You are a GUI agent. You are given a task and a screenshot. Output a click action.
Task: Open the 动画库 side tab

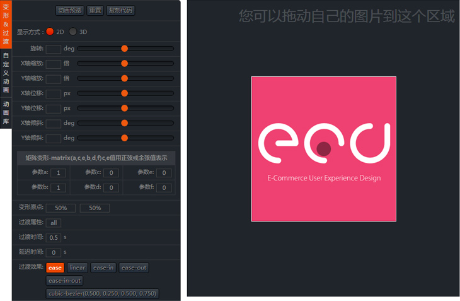point(6,113)
